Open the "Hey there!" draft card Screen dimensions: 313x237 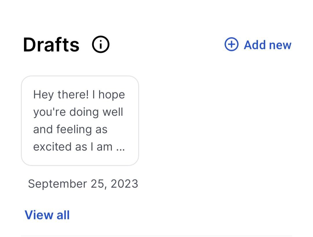(80, 121)
